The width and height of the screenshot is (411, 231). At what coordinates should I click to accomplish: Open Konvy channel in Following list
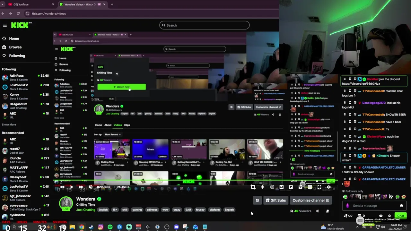[x=25, y=97]
